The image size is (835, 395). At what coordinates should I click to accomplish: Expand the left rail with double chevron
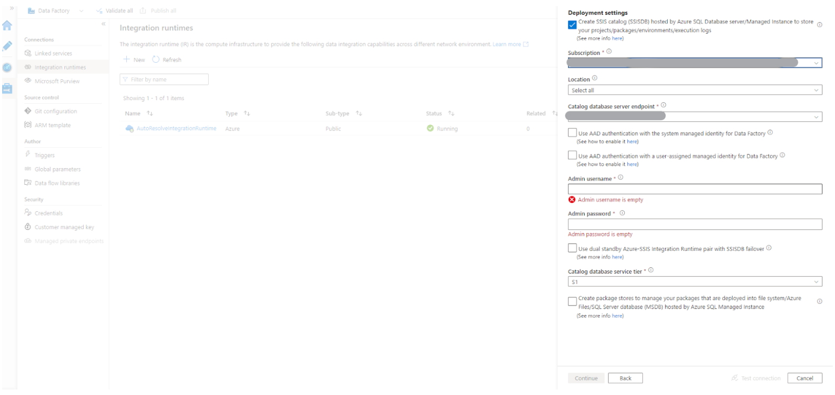12,8
